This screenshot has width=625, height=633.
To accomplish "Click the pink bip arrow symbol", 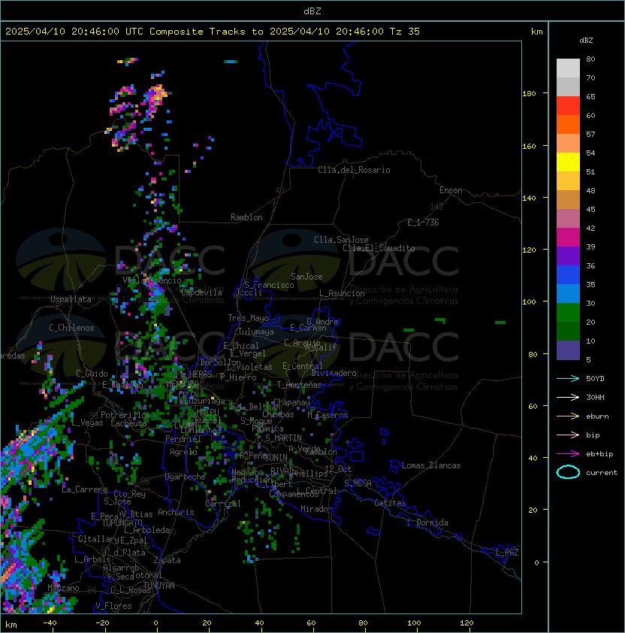I will (568, 435).
